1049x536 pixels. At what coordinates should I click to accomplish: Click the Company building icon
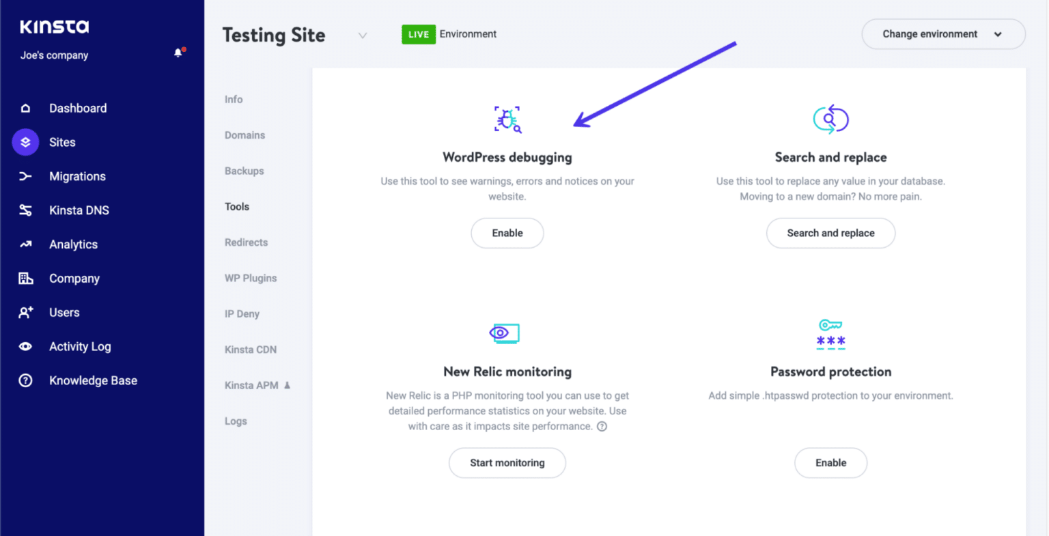pyautogui.click(x=26, y=279)
